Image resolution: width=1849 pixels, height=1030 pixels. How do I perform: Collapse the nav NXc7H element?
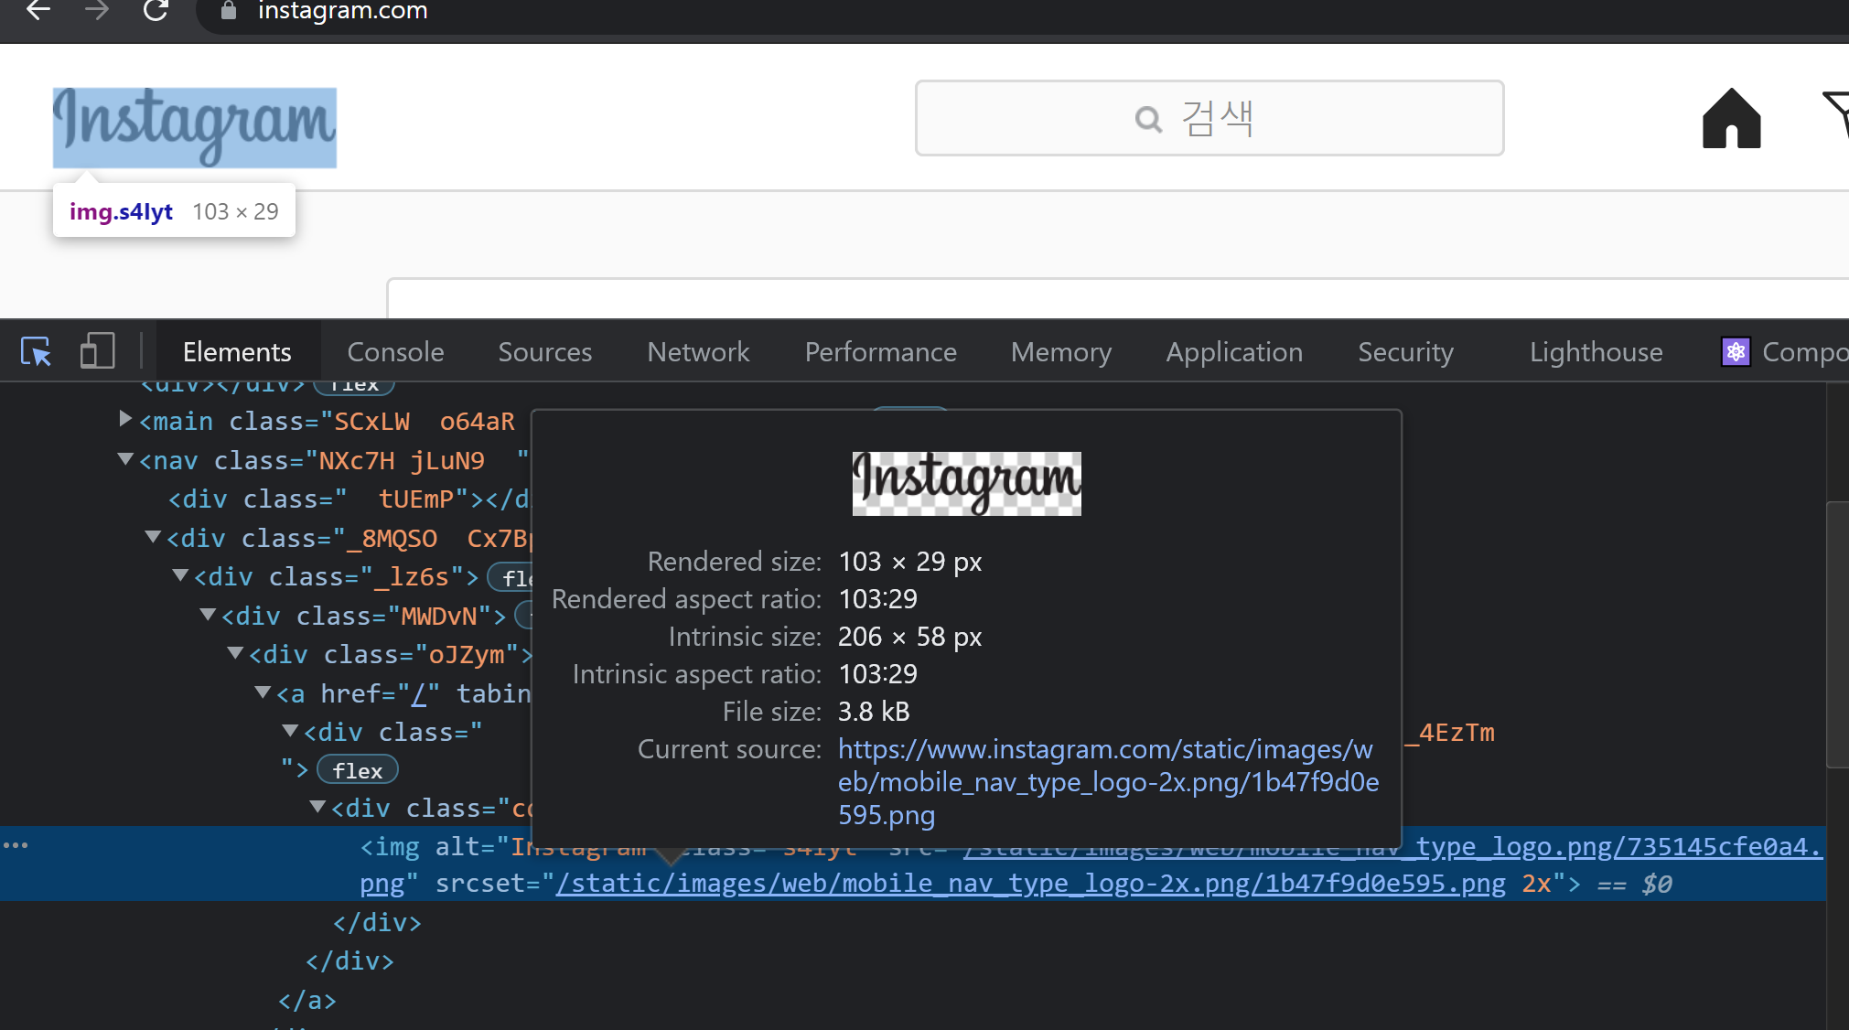(125, 459)
